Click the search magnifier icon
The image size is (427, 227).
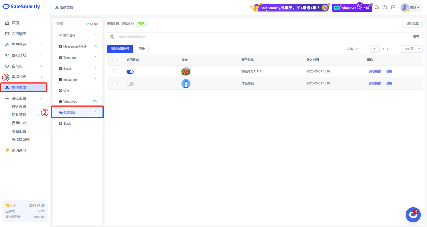click(112, 37)
